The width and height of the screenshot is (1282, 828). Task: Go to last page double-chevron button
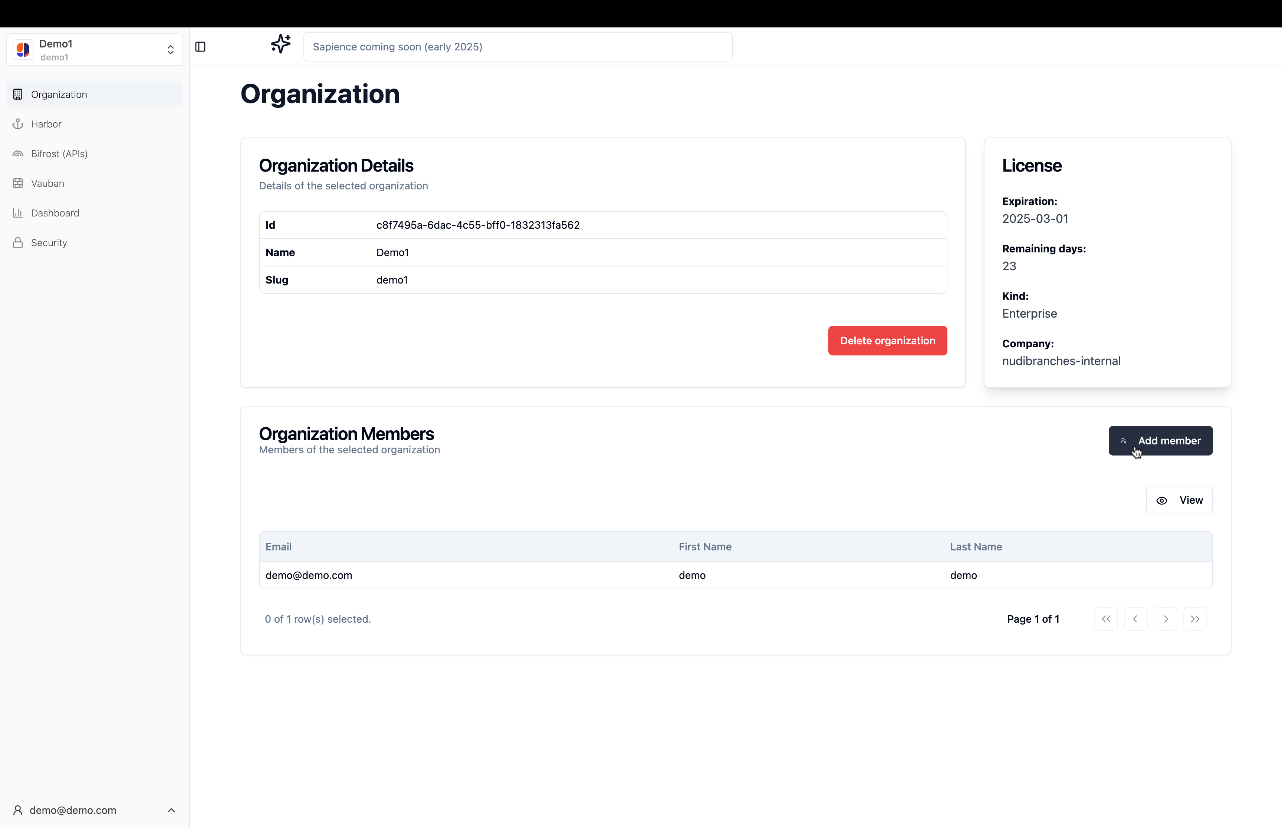click(1195, 619)
